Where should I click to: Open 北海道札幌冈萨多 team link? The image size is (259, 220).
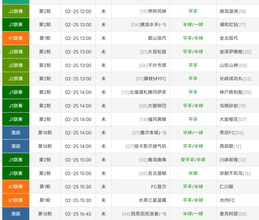[x=148, y=92]
